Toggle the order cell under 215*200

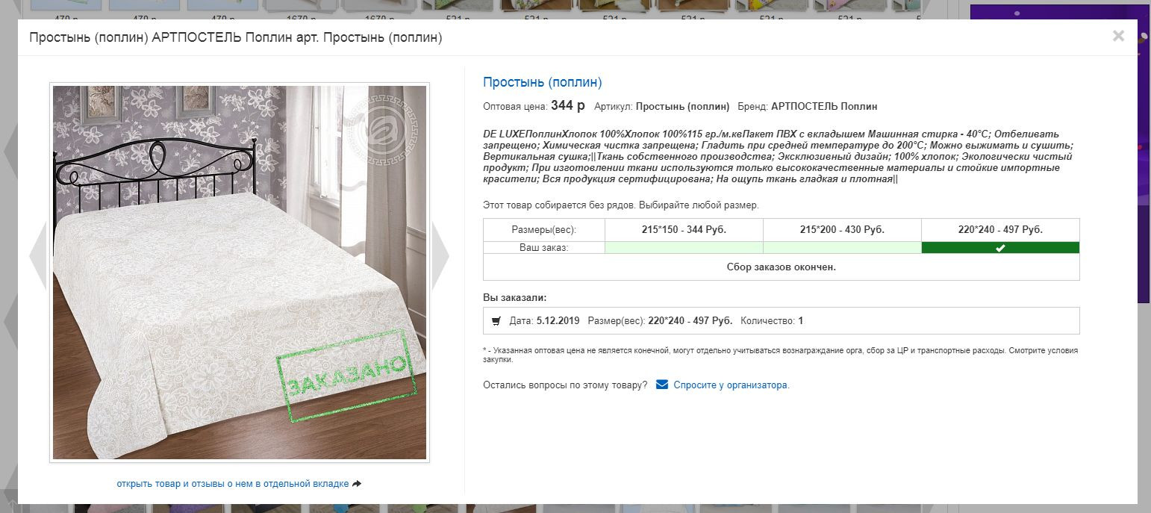coord(842,248)
